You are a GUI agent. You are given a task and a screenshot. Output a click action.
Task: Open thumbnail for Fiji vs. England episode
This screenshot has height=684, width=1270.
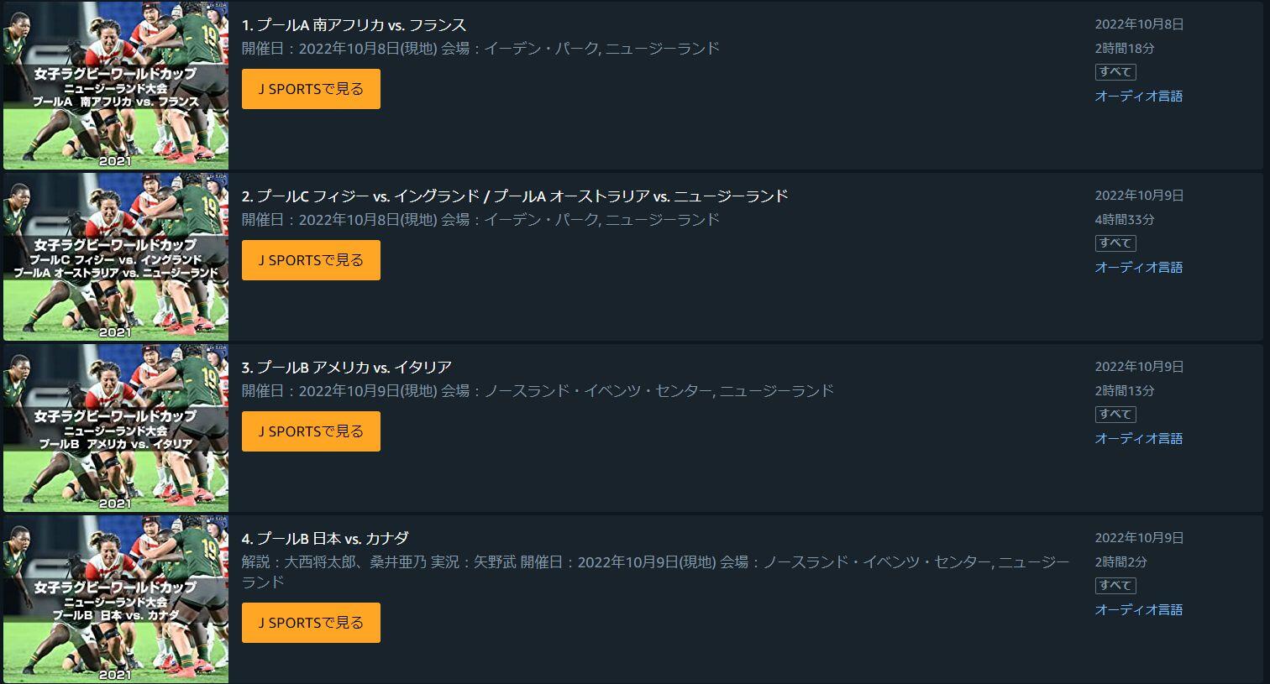[x=116, y=257]
